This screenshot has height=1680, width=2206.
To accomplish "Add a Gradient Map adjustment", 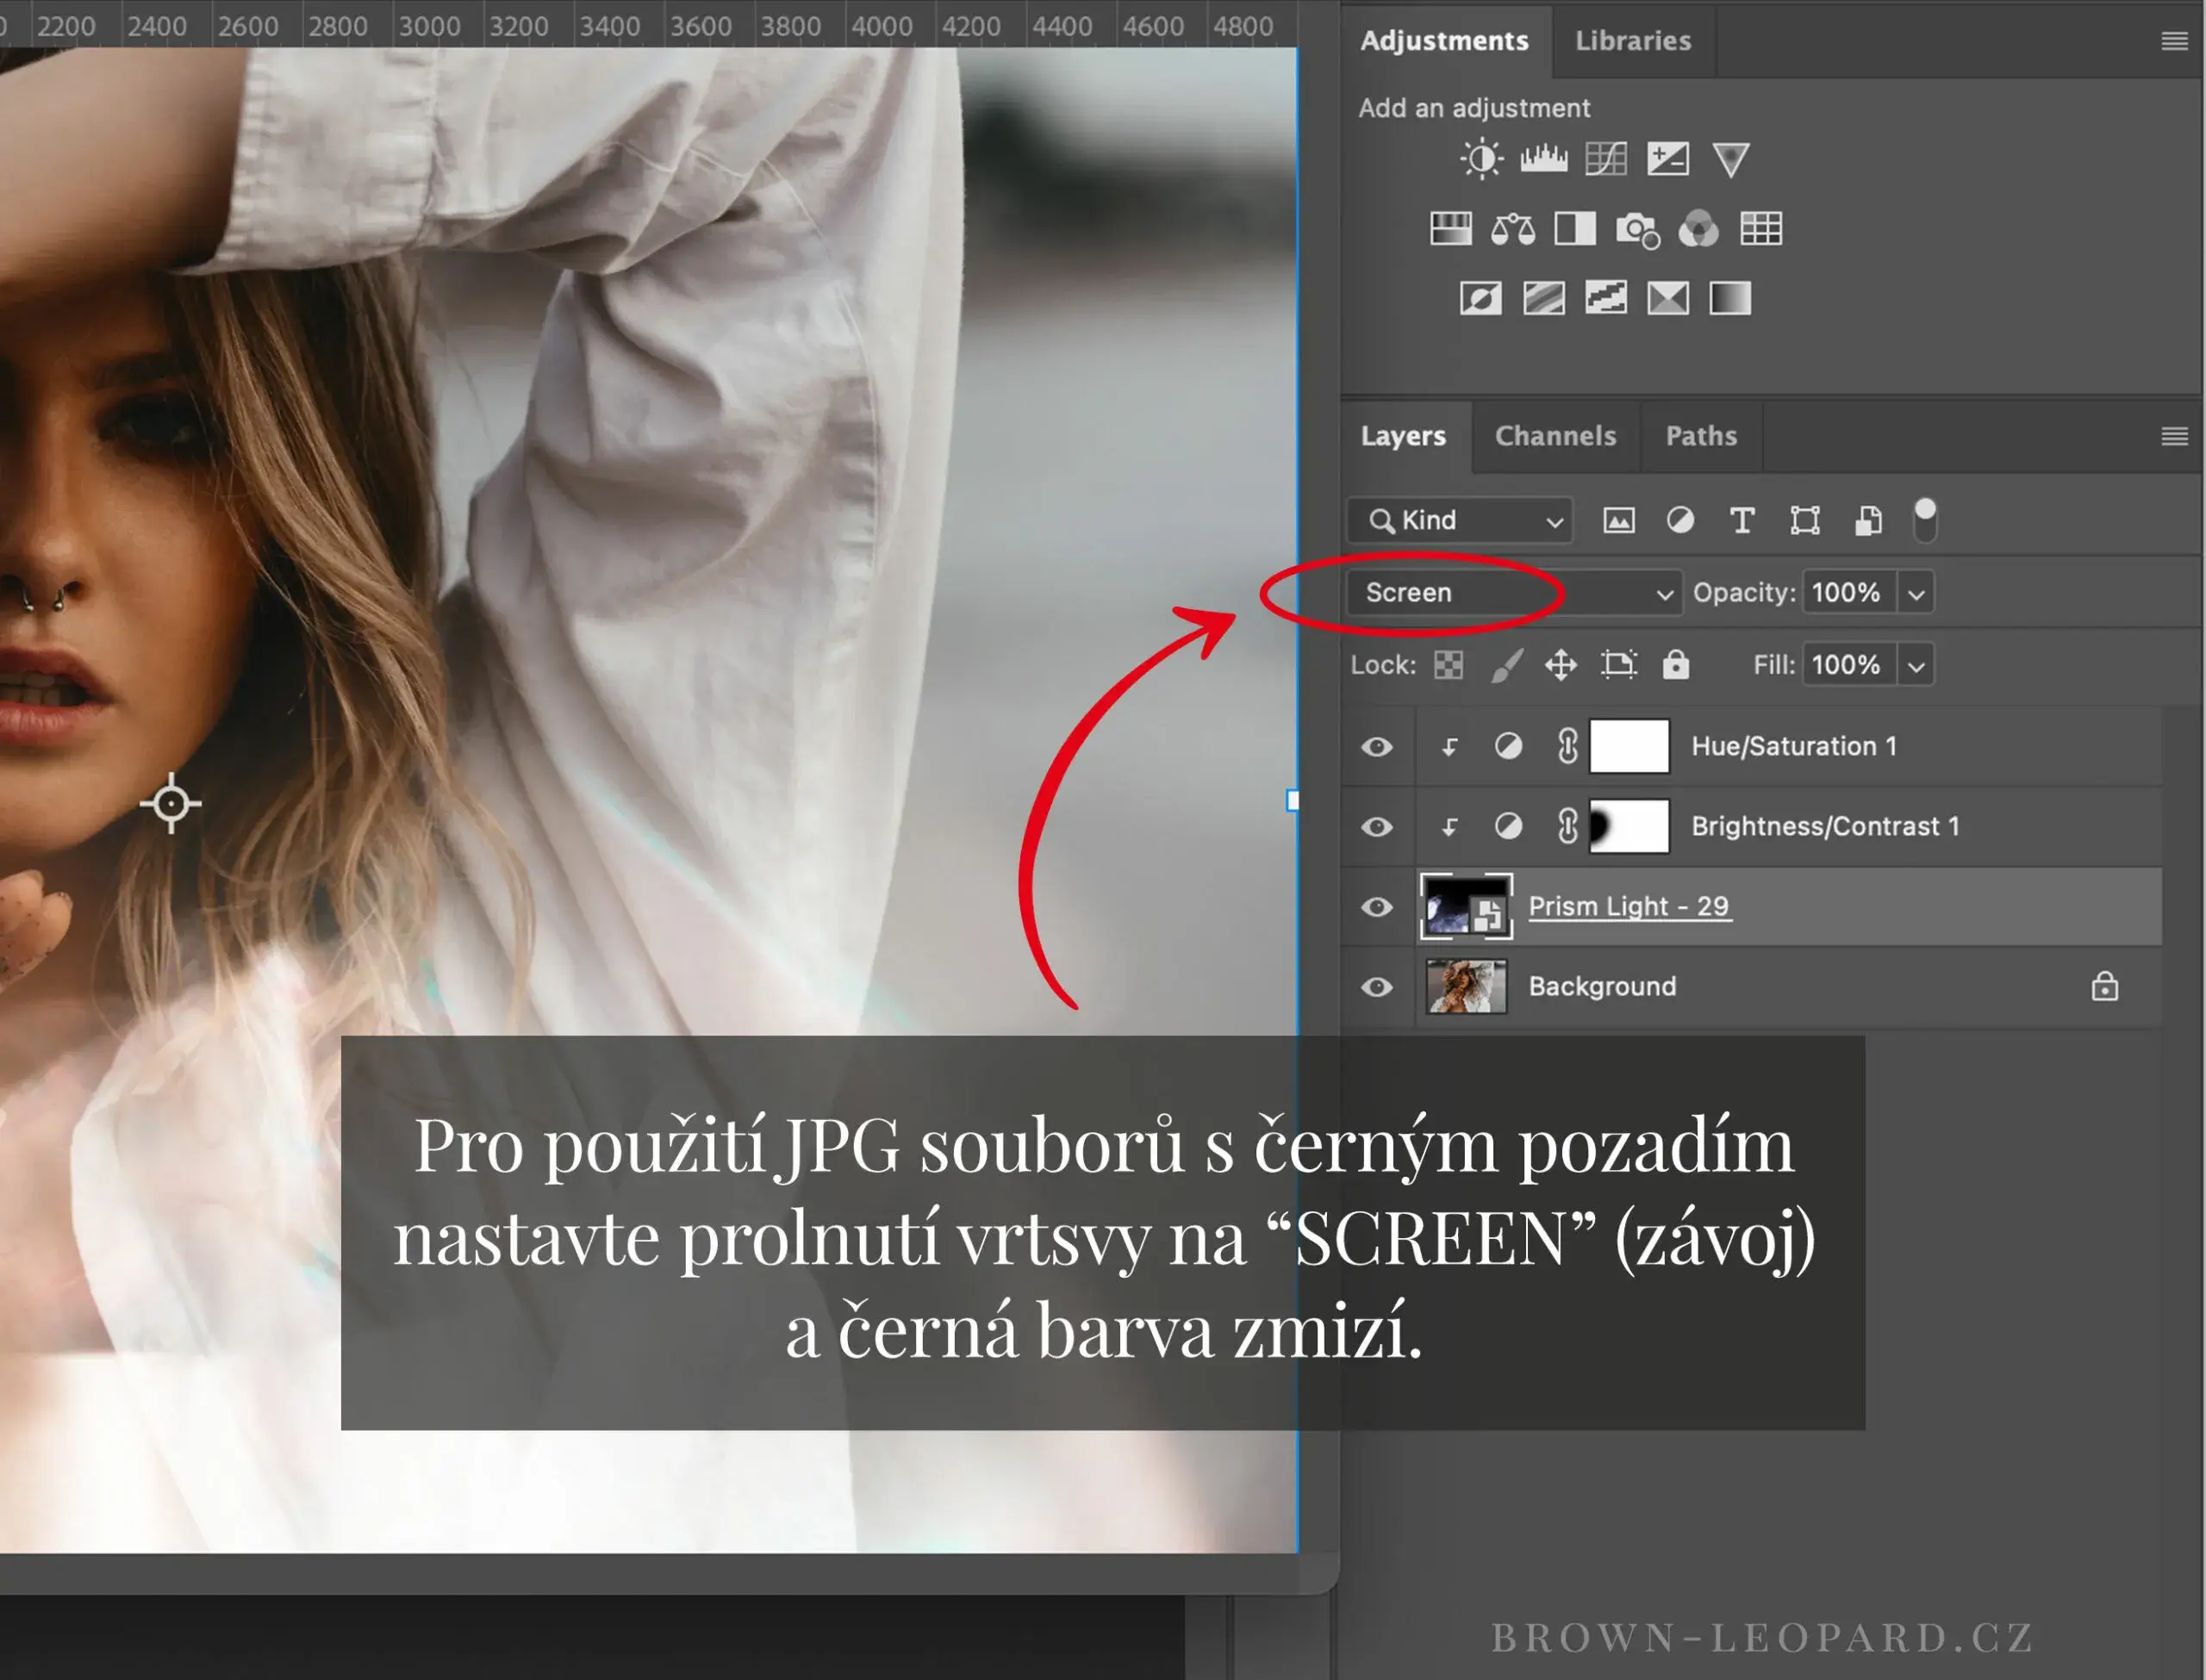I will point(1730,298).
